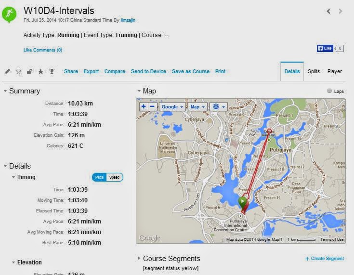Click the green running activity icon

click(x=9, y=14)
